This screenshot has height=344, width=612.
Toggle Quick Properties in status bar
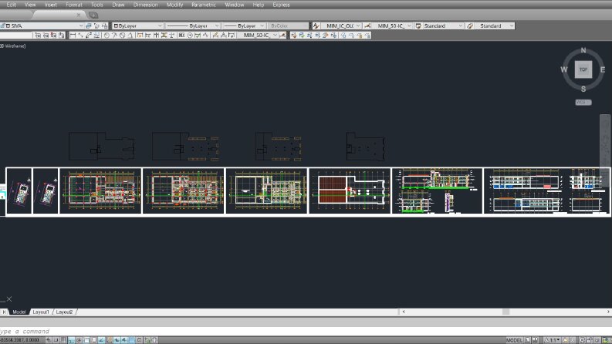140,340
